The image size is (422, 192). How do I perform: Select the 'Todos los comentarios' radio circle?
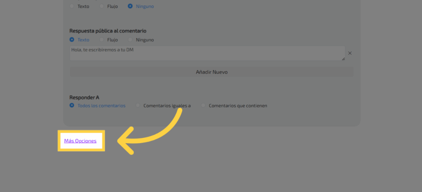click(x=72, y=106)
